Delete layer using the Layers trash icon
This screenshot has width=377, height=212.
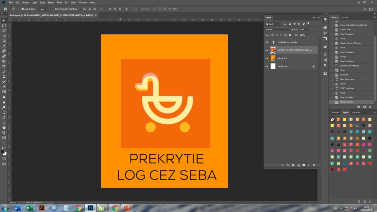click(314, 165)
